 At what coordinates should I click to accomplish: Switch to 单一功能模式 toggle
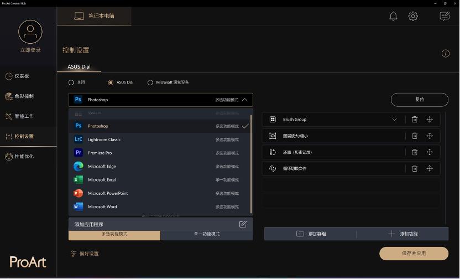coord(207,234)
